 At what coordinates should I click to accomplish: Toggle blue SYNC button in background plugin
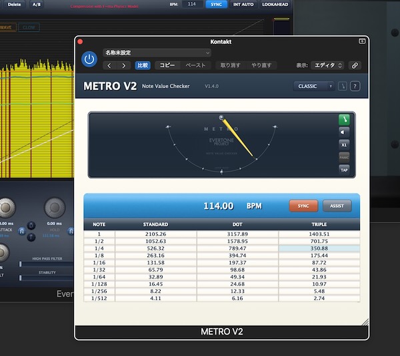click(216, 5)
